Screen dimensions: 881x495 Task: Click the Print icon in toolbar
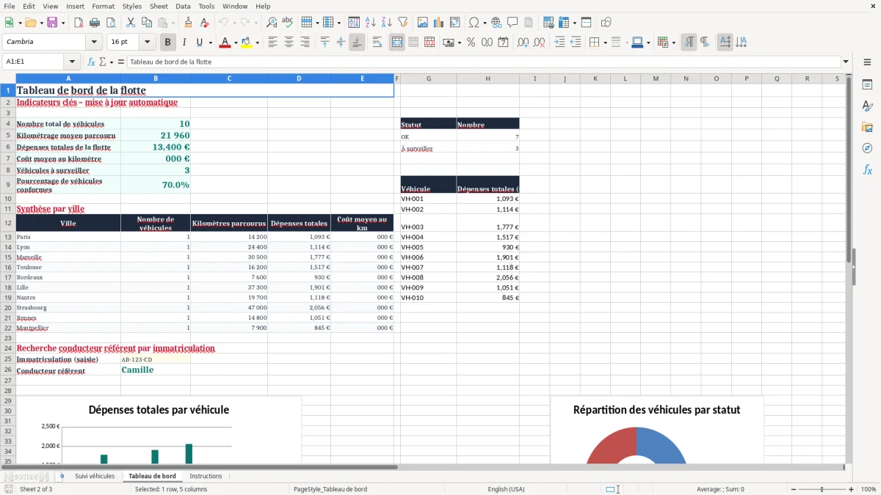pyautogui.click(x=95, y=23)
